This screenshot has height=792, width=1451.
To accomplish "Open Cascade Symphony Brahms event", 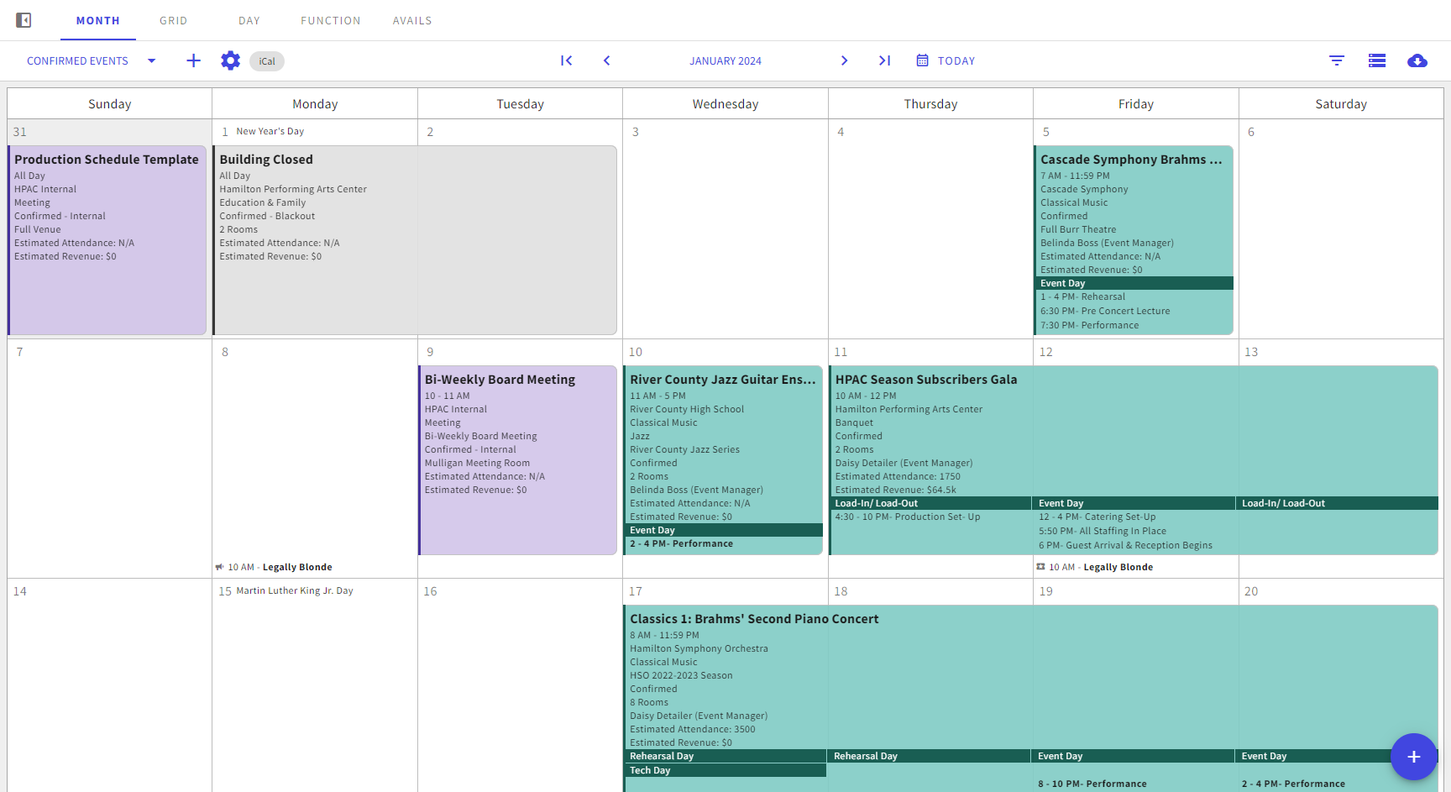I will point(1134,240).
